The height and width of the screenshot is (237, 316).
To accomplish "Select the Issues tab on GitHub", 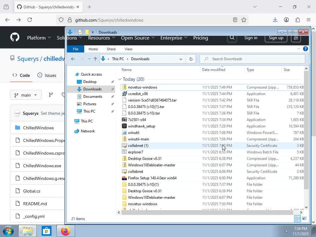I will (47, 75).
